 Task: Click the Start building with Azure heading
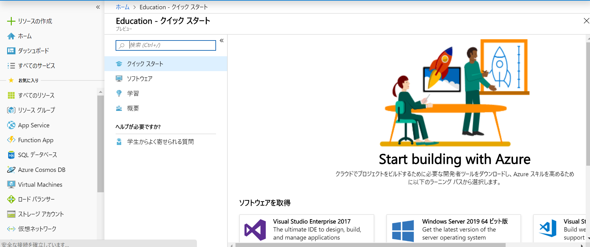pyautogui.click(x=455, y=159)
